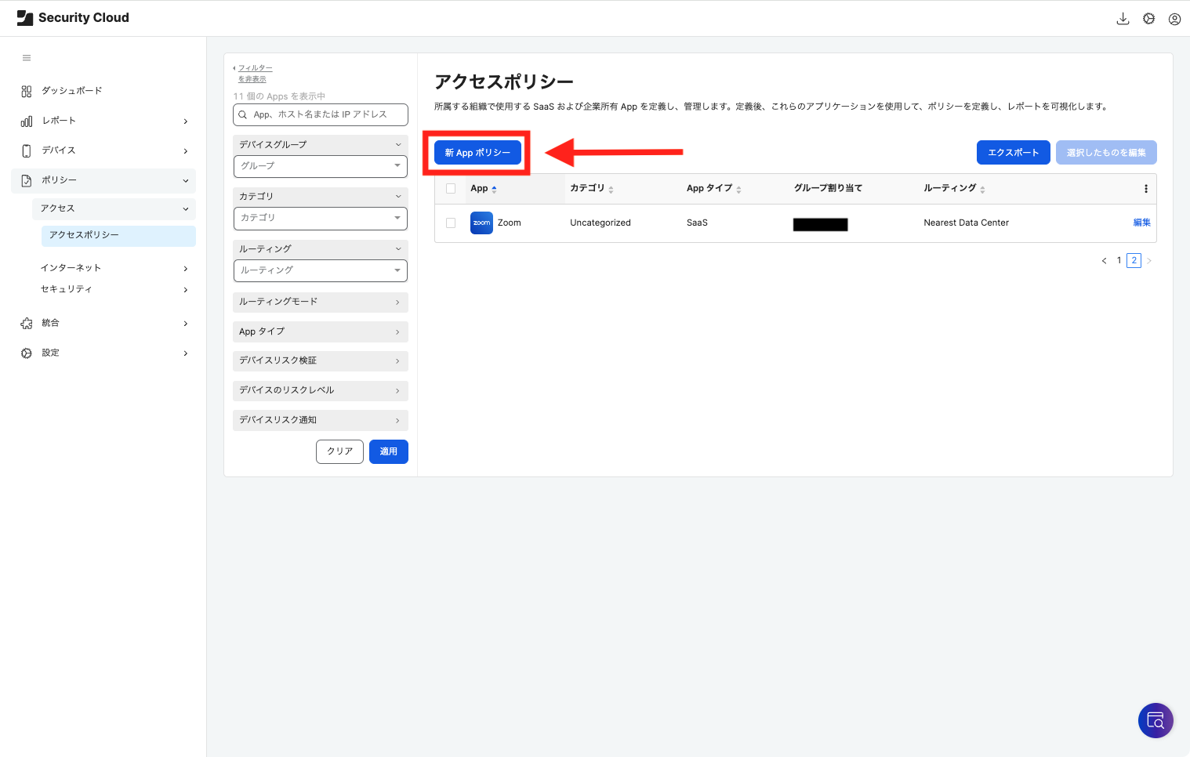Open the download icon in header
1190x757 pixels.
(x=1123, y=19)
